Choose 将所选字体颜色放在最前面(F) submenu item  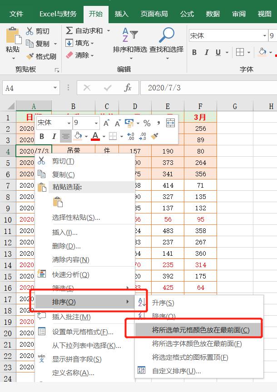coord(199,344)
